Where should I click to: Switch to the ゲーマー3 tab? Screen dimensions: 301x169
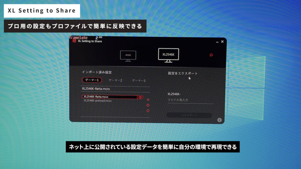click(139, 80)
